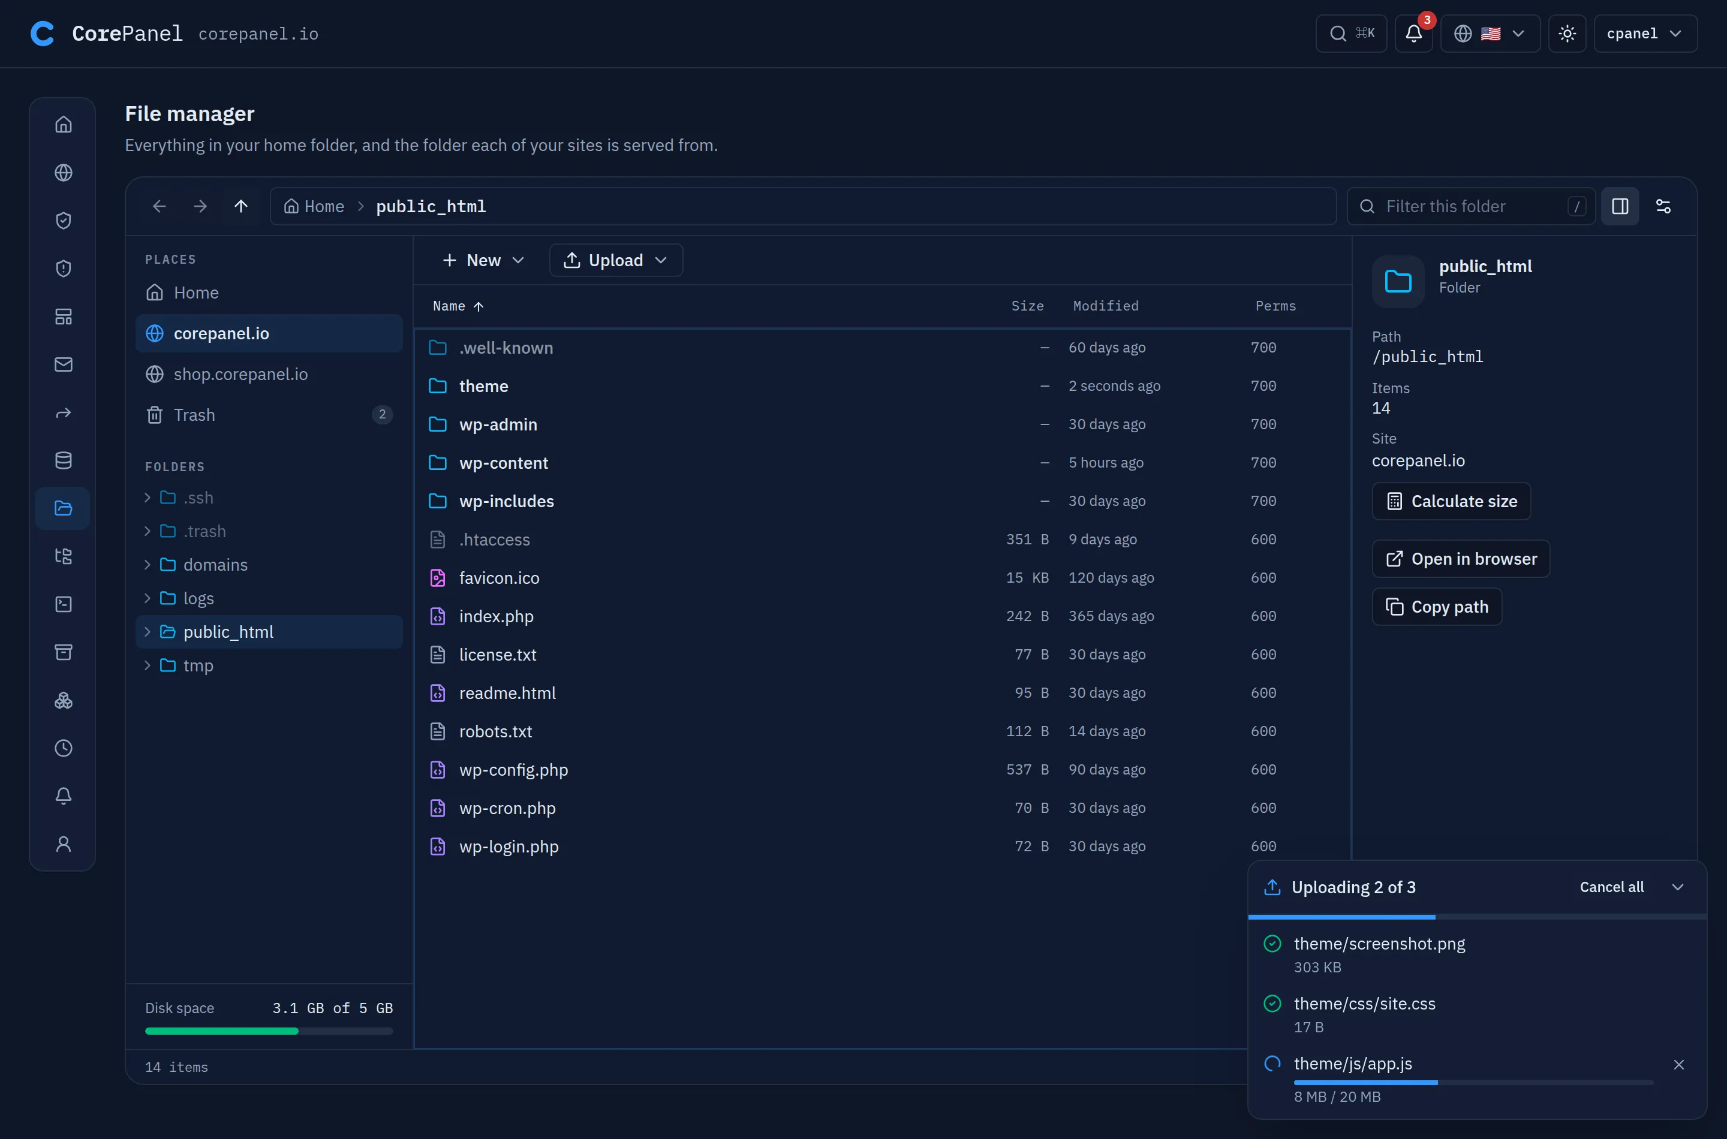The image size is (1727, 1139).
Task: Click Copy path button
Action: click(1436, 607)
